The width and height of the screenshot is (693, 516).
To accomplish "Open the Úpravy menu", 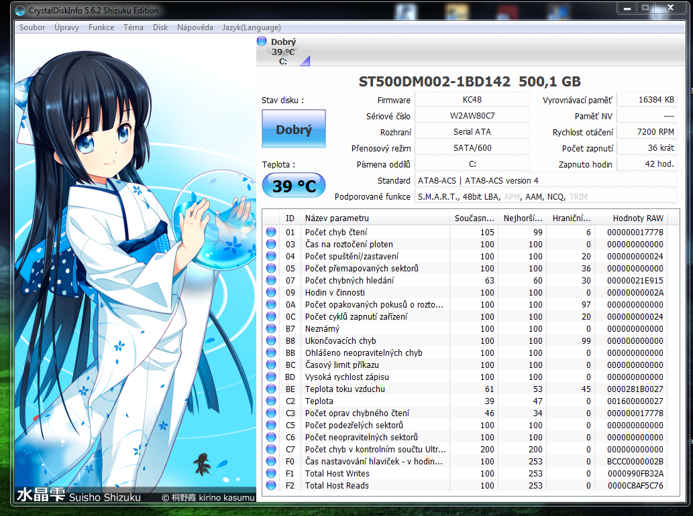I will 66,27.
